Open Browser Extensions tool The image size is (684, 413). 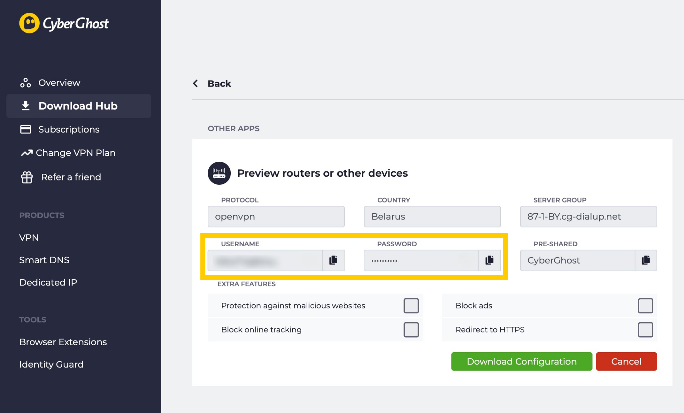click(x=63, y=342)
